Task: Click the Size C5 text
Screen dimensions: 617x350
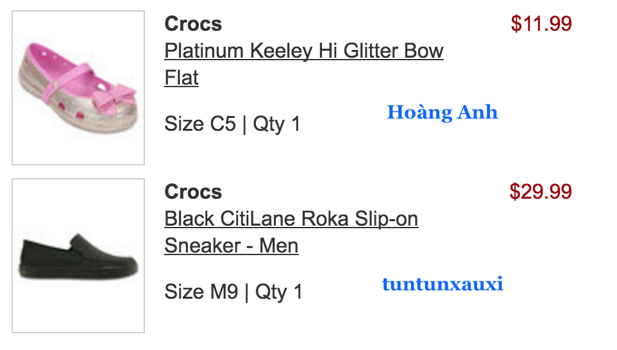Action: tap(200, 124)
